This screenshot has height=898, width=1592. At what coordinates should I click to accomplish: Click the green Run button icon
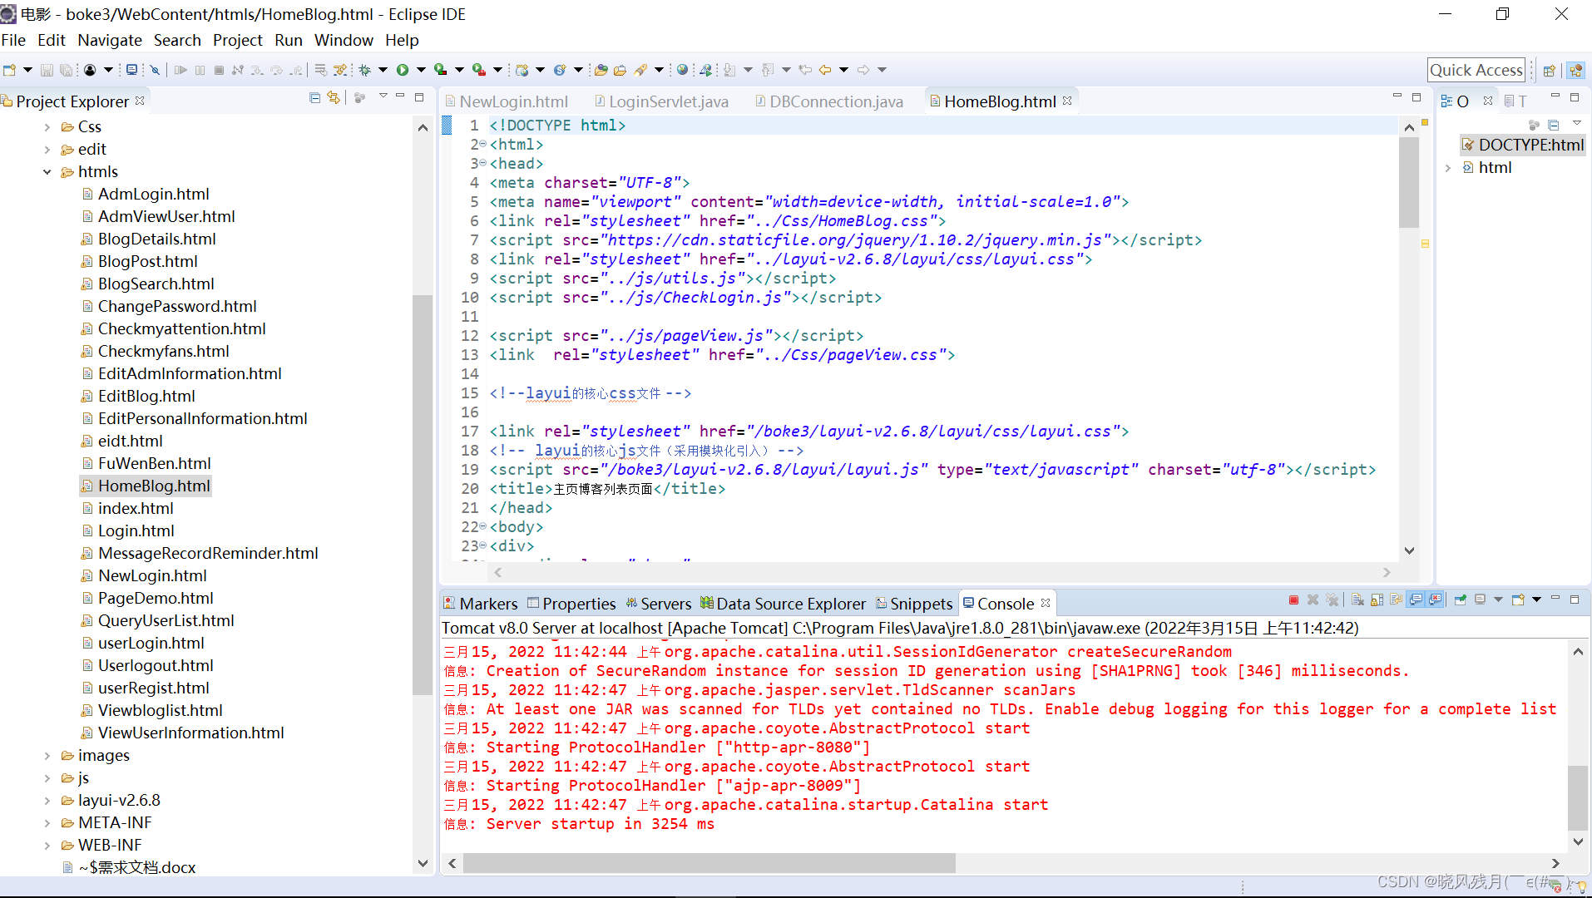click(403, 70)
